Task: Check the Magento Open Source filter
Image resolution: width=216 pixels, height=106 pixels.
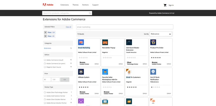Action: (45, 67)
